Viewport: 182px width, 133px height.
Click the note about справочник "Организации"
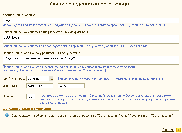(x=92, y=116)
